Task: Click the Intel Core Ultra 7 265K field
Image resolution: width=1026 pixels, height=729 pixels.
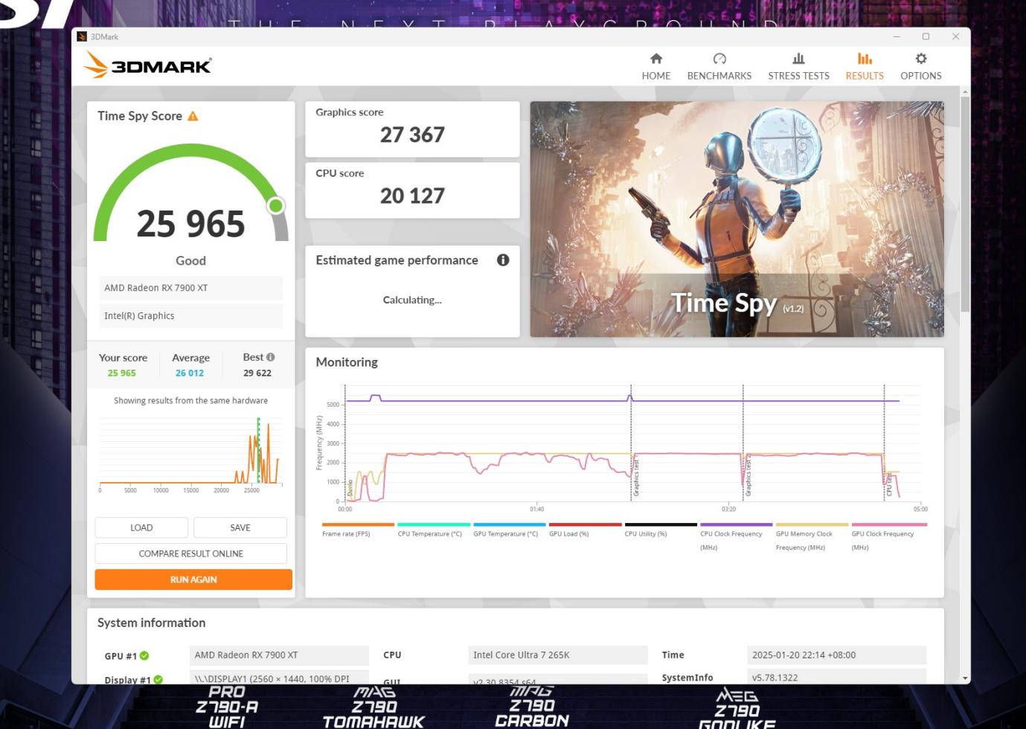Action: point(558,655)
